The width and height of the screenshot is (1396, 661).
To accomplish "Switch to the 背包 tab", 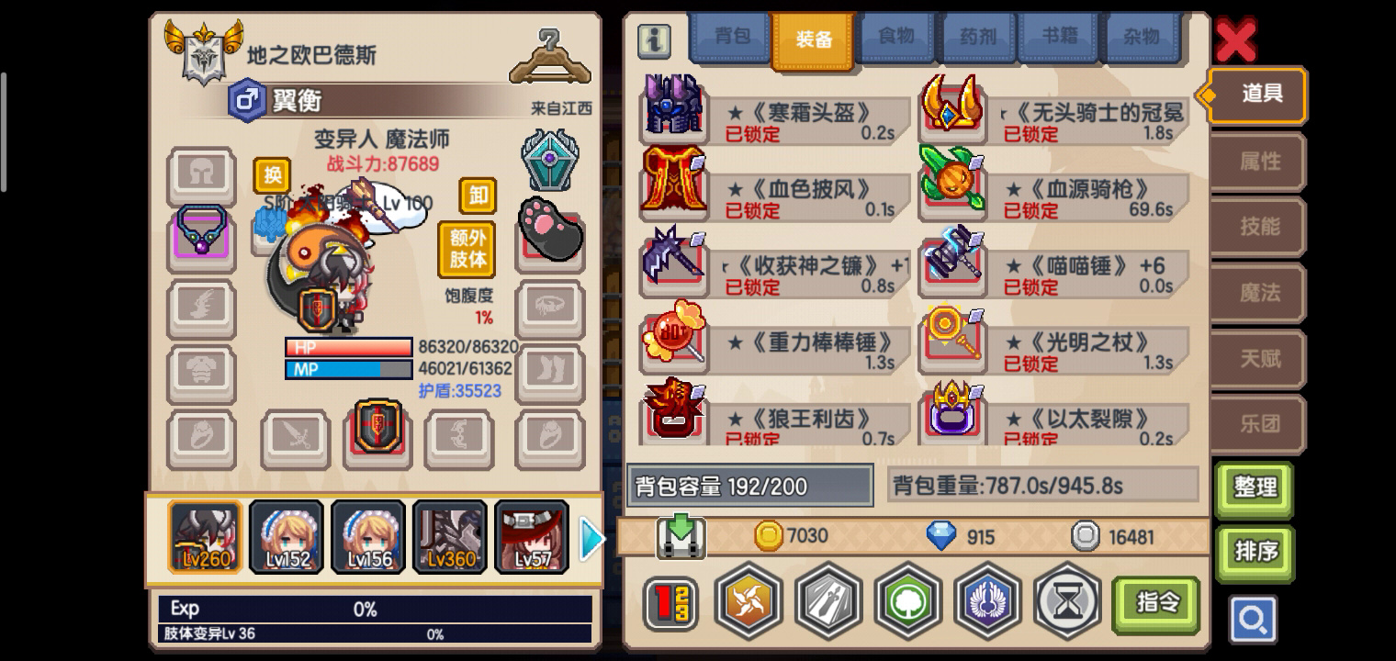I will [733, 37].
